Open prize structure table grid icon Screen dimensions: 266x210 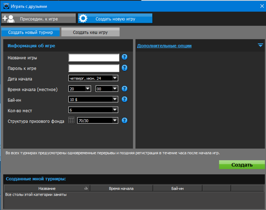[x=71, y=121]
